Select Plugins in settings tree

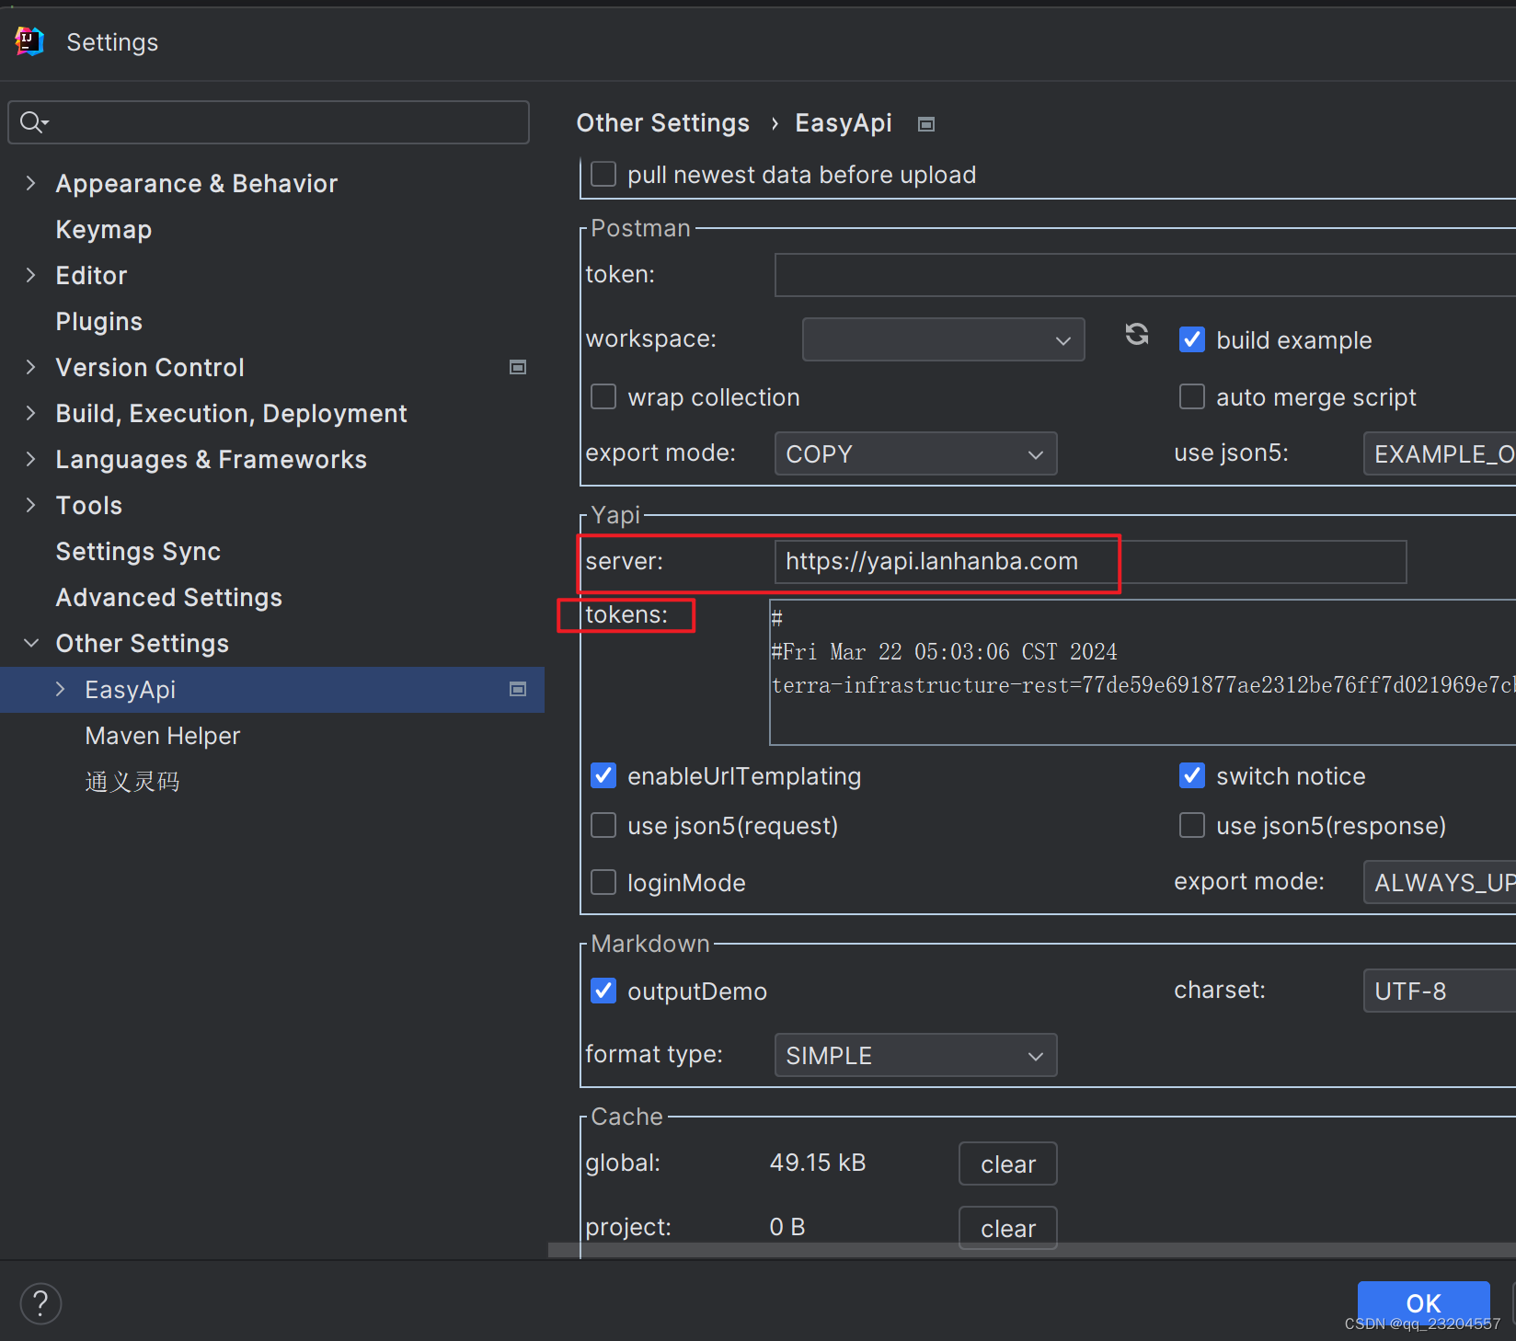tap(98, 321)
